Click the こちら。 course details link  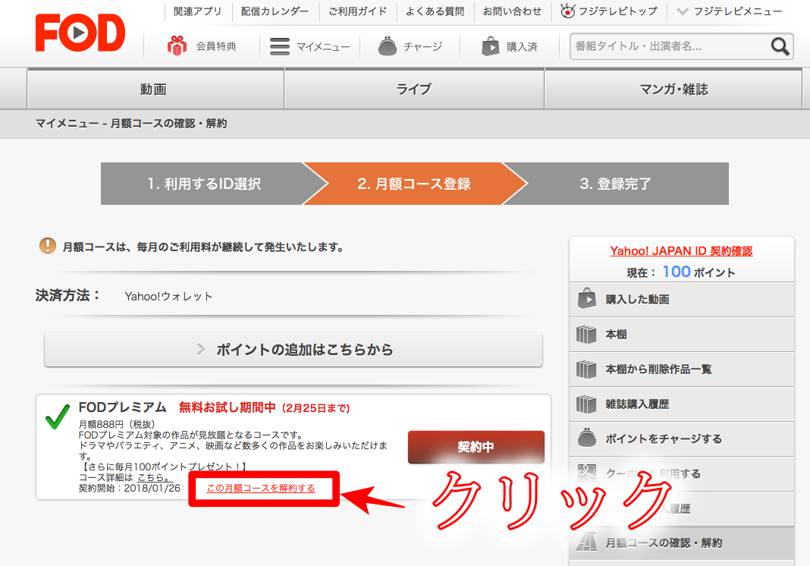(x=153, y=477)
